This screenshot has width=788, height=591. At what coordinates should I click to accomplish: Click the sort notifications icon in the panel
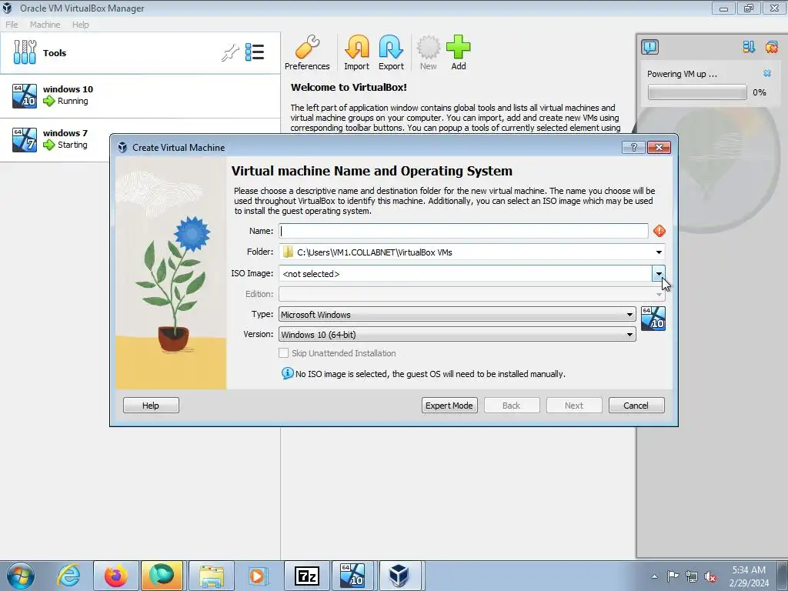click(749, 47)
